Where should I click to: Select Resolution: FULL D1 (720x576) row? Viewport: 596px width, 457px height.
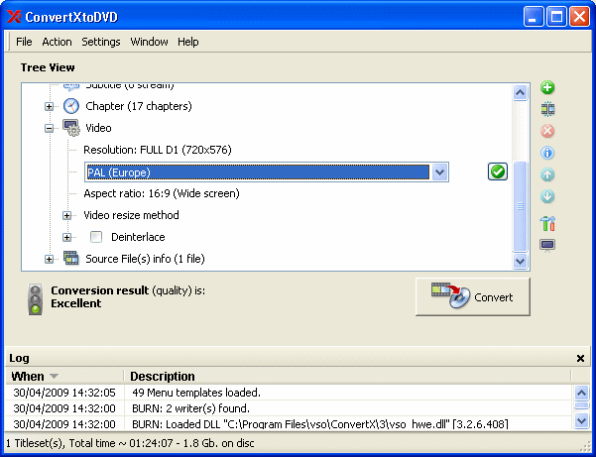point(158,150)
